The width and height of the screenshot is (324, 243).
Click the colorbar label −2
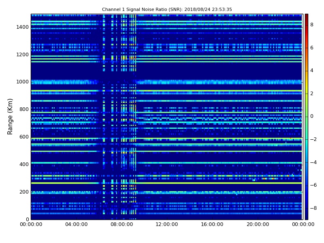click(x=313, y=139)
